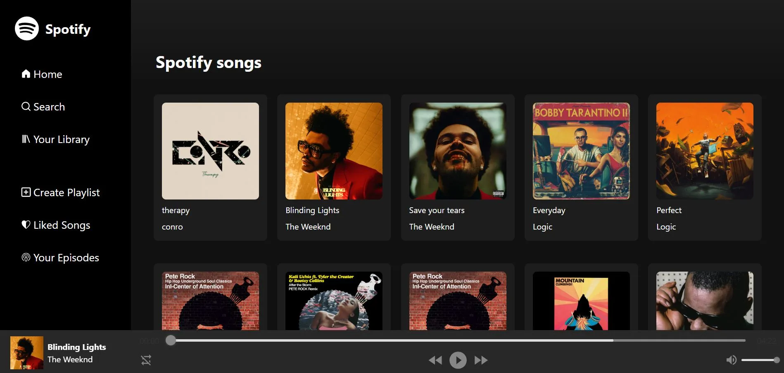Click the 04:22 total duration label
This screenshot has width=784, height=373.
coord(766,341)
